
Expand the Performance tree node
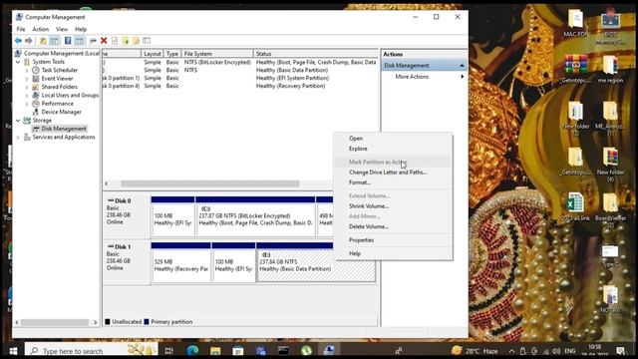[x=27, y=104]
